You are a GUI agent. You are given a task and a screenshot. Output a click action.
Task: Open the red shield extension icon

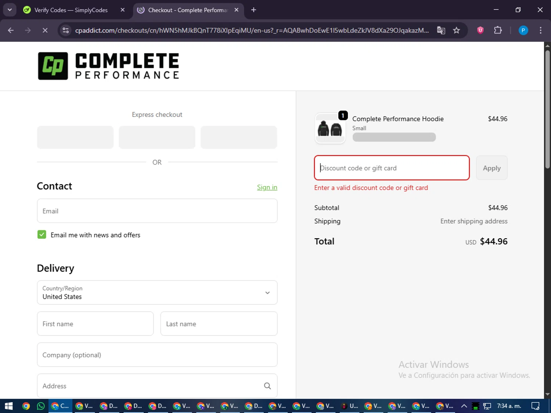(x=480, y=30)
